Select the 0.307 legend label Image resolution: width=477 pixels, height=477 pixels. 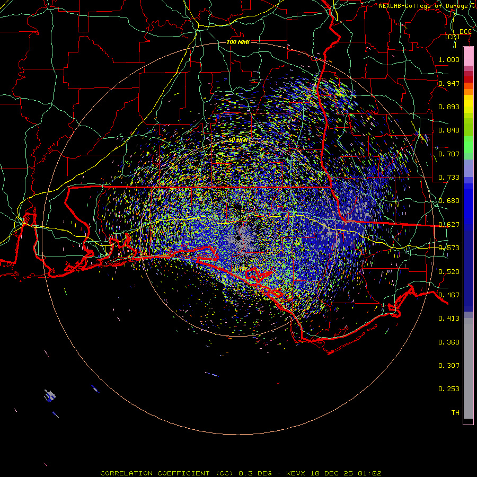pyautogui.click(x=449, y=366)
